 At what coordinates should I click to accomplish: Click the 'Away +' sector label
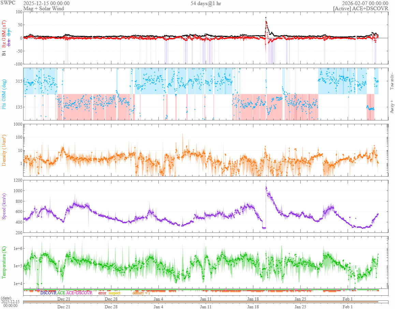(392, 107)
